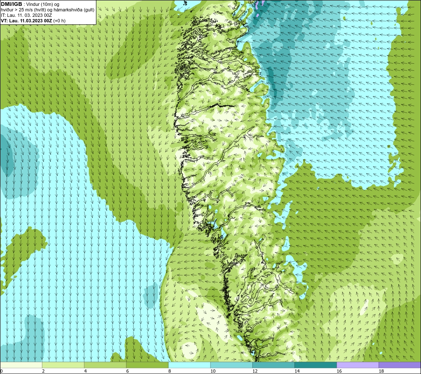Click the 'VT: Lau. 11.03.2023 00Z' line
This screenshot has width=421, height=374.
click(33, 21)
